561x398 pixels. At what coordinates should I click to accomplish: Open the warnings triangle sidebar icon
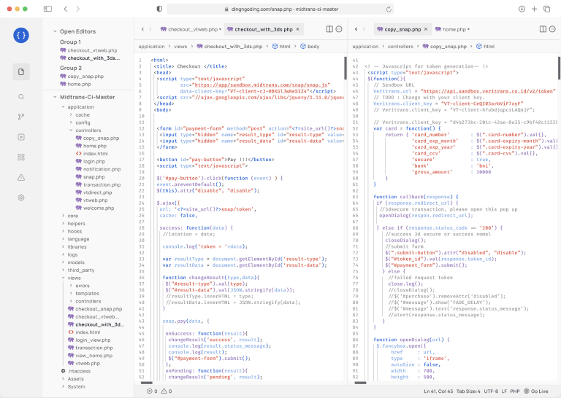coord(21,177)
